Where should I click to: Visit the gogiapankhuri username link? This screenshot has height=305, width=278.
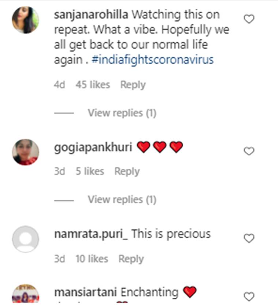tap(93, 147)
